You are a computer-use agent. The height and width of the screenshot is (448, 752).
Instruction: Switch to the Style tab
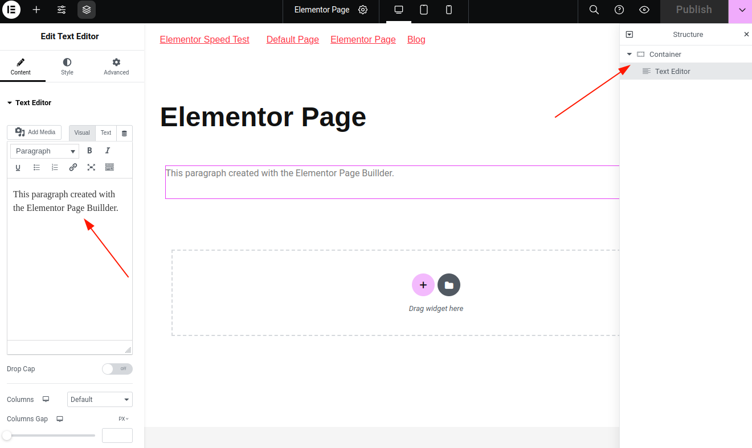(x=67, y=67)
